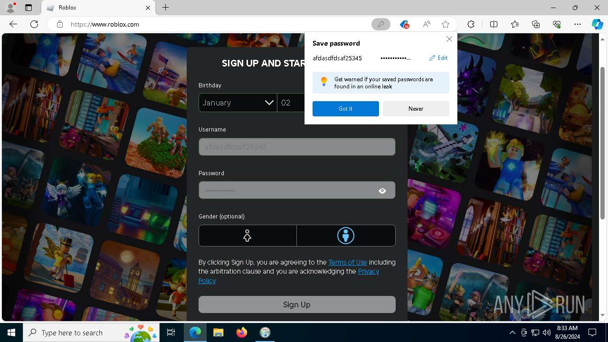The image size is (608, 342).
Task: Open the Windows Start menu
Action: point(11,332)
